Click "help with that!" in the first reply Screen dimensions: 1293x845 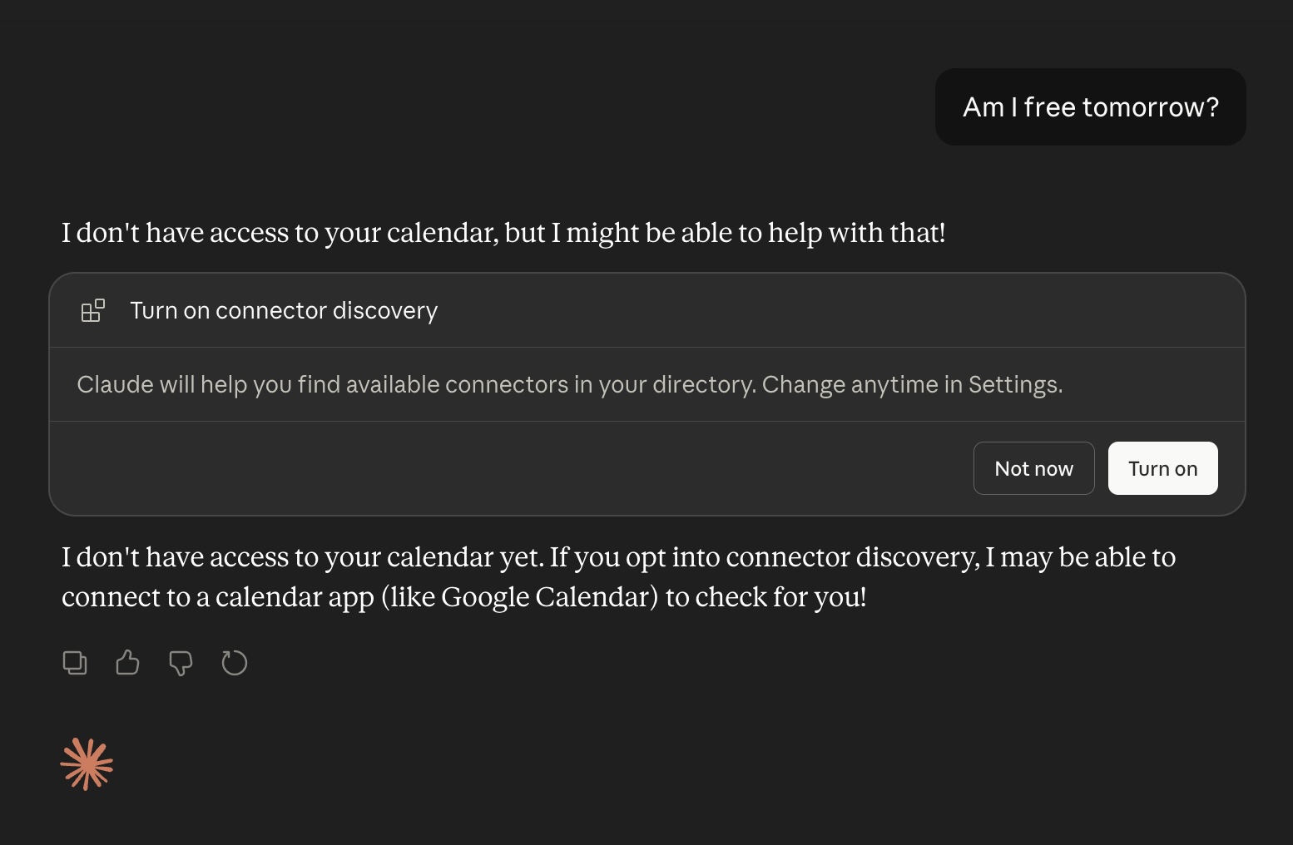click(x=856, y=233)
